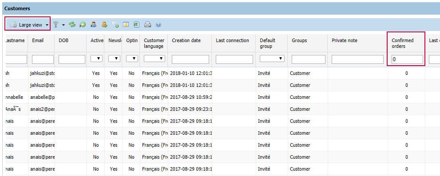
Task: Click the orange user with arrow icon
Action: pos(104,25)
